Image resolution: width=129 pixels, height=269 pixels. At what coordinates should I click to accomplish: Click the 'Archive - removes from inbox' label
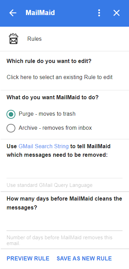[x=55, y=128]
